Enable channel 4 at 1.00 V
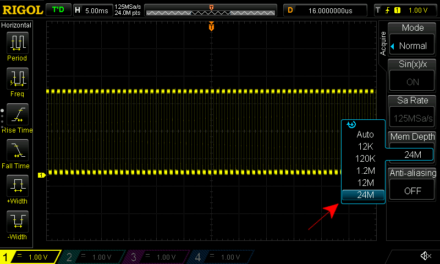This screenshot has width=440, height=264. click(222, 257)
